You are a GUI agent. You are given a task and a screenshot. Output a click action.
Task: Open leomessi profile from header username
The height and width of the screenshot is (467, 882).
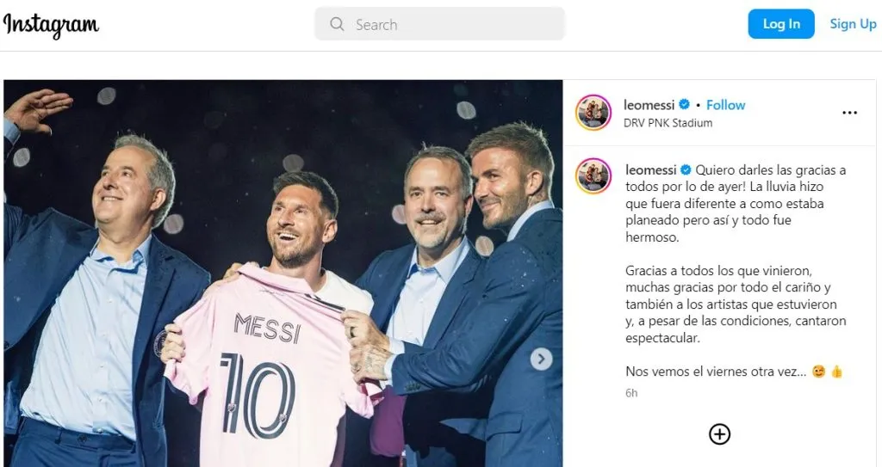click(x=649, y=105)
